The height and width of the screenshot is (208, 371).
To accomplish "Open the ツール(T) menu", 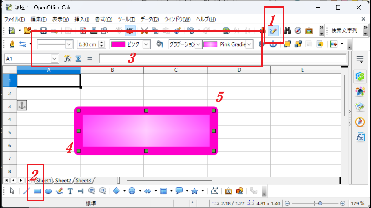I will (x=126, y=19).
